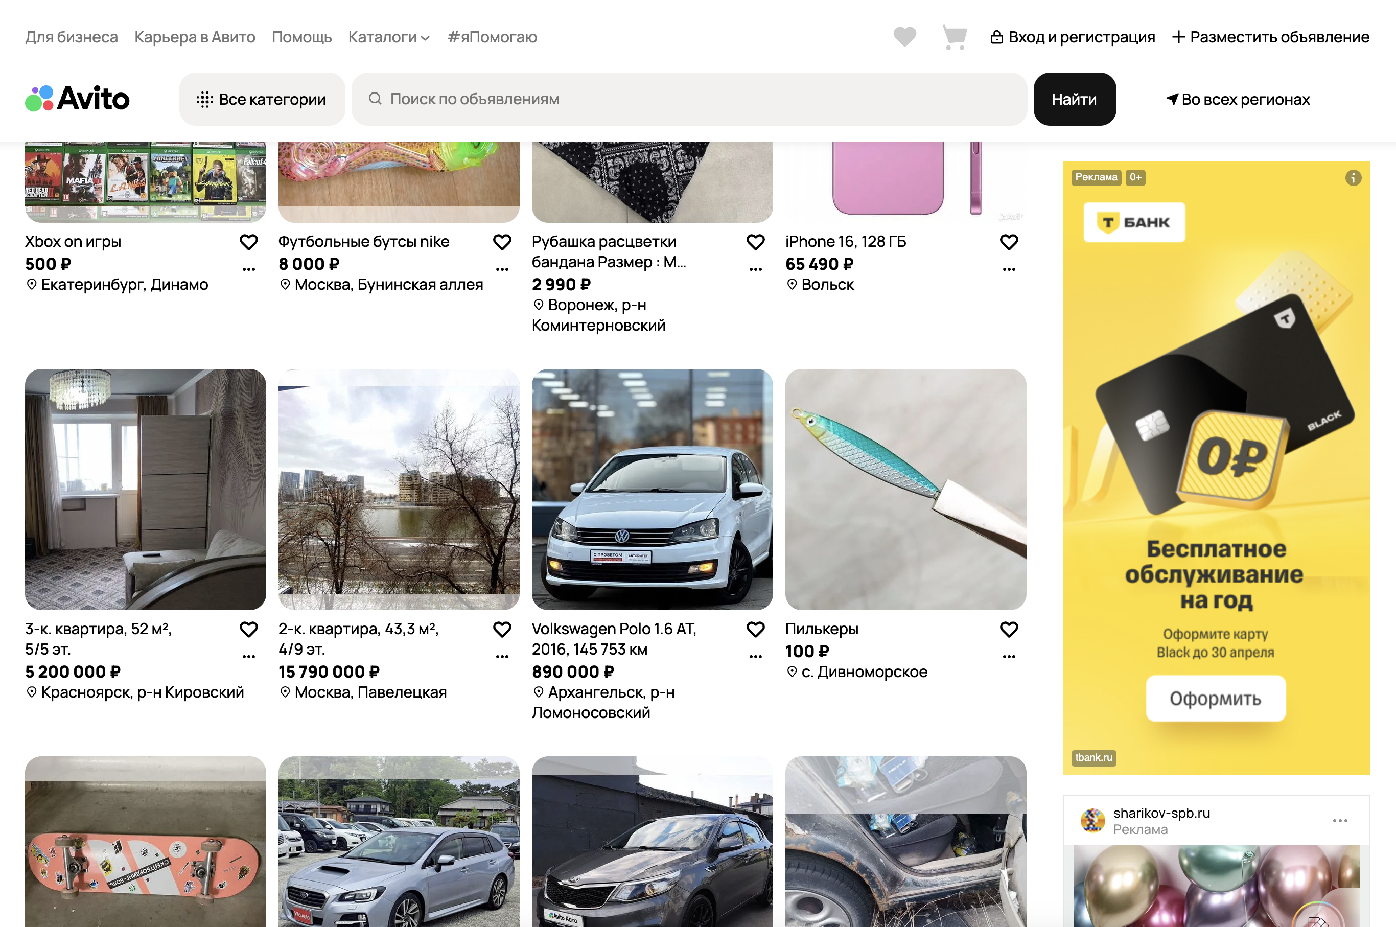Screen dimensions: 1396x927
Task: Open pink skateboard listing photo
Action: tap(146, 842)
